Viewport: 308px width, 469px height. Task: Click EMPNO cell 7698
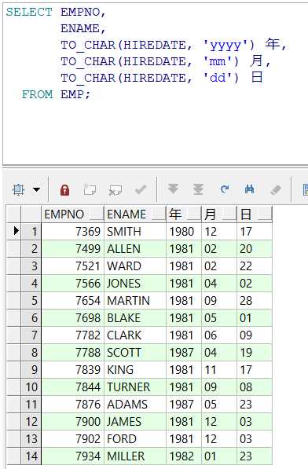point(72,318)
